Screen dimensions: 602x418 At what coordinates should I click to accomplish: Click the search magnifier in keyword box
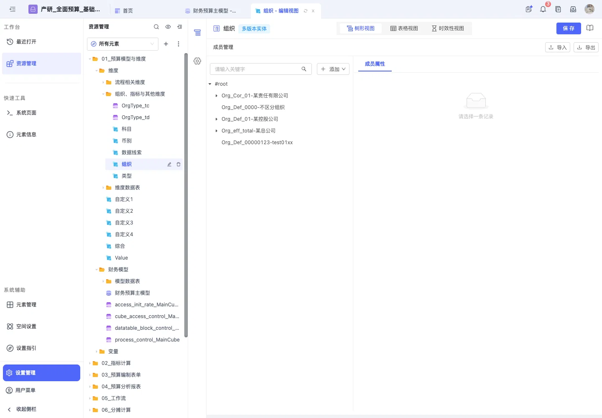304,69
